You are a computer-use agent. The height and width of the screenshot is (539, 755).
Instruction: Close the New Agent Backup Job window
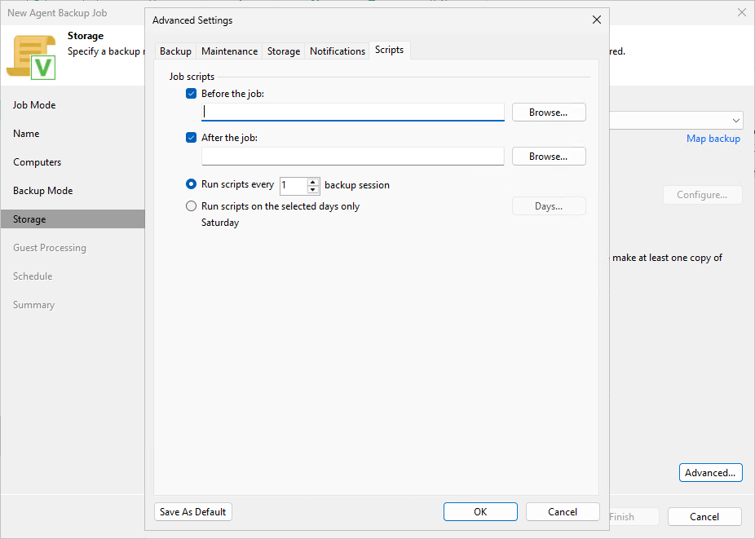coord(742,12)
